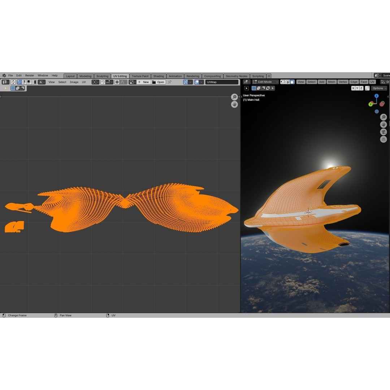Open 3D viewport Mesh menu
390x390 pixels.
tap(331, 82)
